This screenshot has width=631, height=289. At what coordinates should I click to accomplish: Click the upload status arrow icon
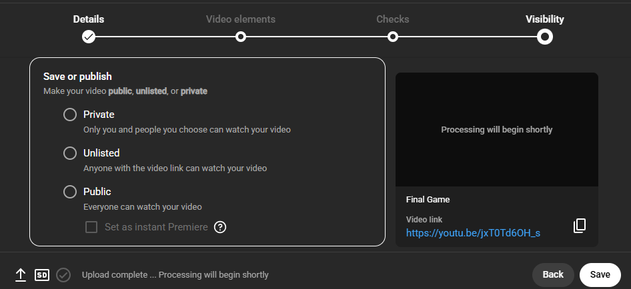point(21,274)
